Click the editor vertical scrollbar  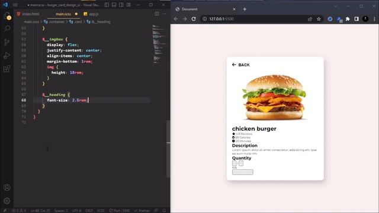click(x=168, y=149)
